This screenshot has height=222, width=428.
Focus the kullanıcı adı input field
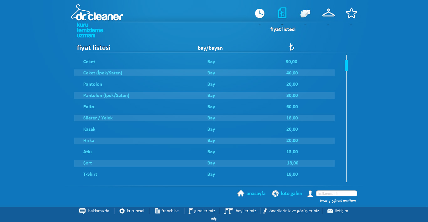(337, 194)
